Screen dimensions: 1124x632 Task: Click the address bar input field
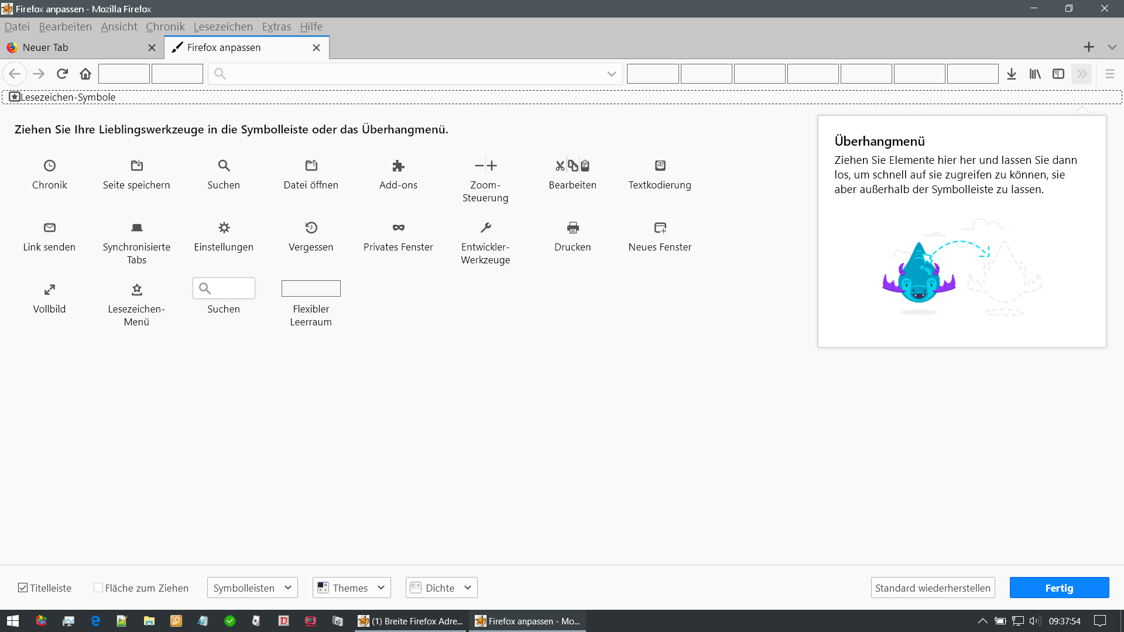(410, 74)
